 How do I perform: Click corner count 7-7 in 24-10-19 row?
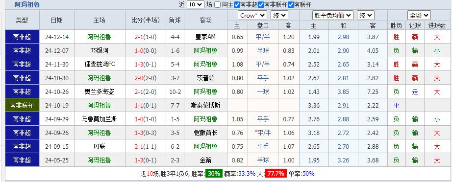175,106
